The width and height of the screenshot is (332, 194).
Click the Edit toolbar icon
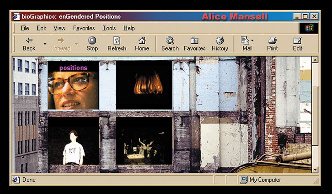point(297,44)
